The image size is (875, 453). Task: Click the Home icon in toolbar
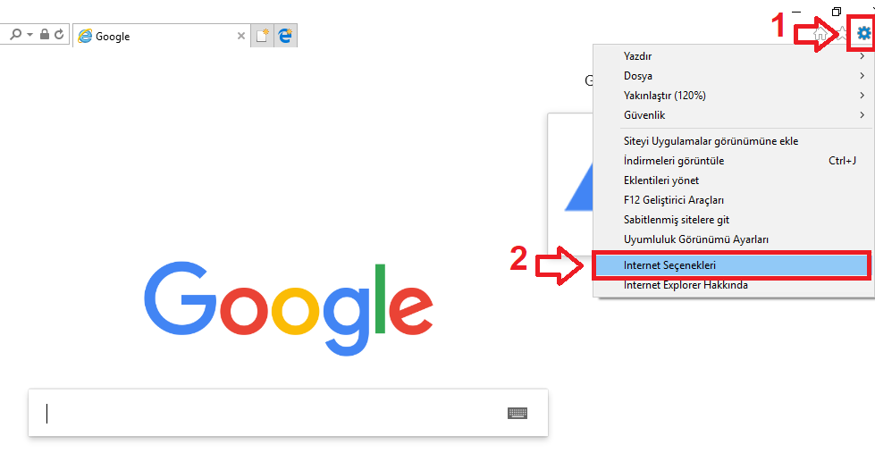820,35
